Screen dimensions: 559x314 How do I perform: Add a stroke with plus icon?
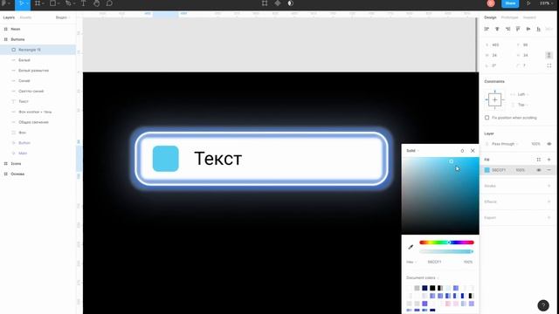point(549,186)
